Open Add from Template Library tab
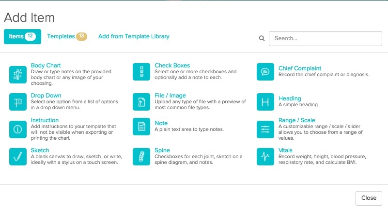 click(134, 36)
